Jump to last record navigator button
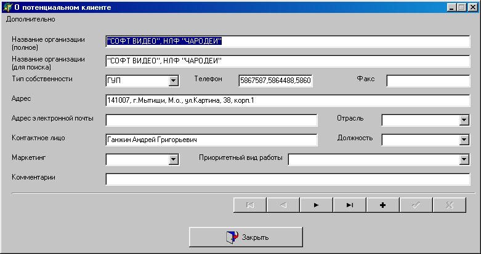 point(349,205)
